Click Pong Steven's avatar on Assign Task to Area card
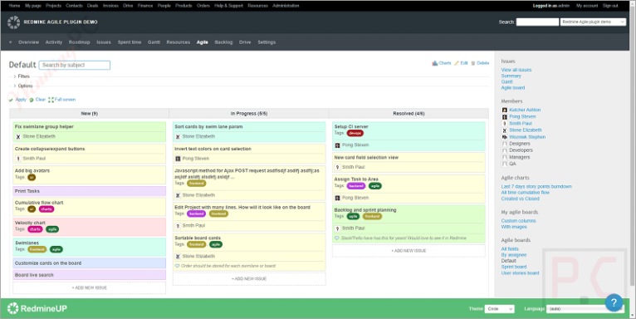This screenshot has height=319, width=636. (x=337, y=198)
